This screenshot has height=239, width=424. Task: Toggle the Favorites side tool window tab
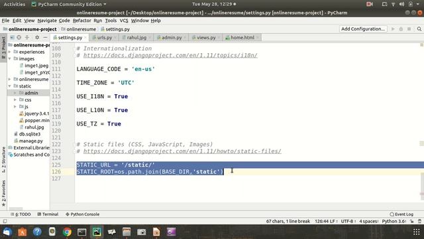(3, 193)
